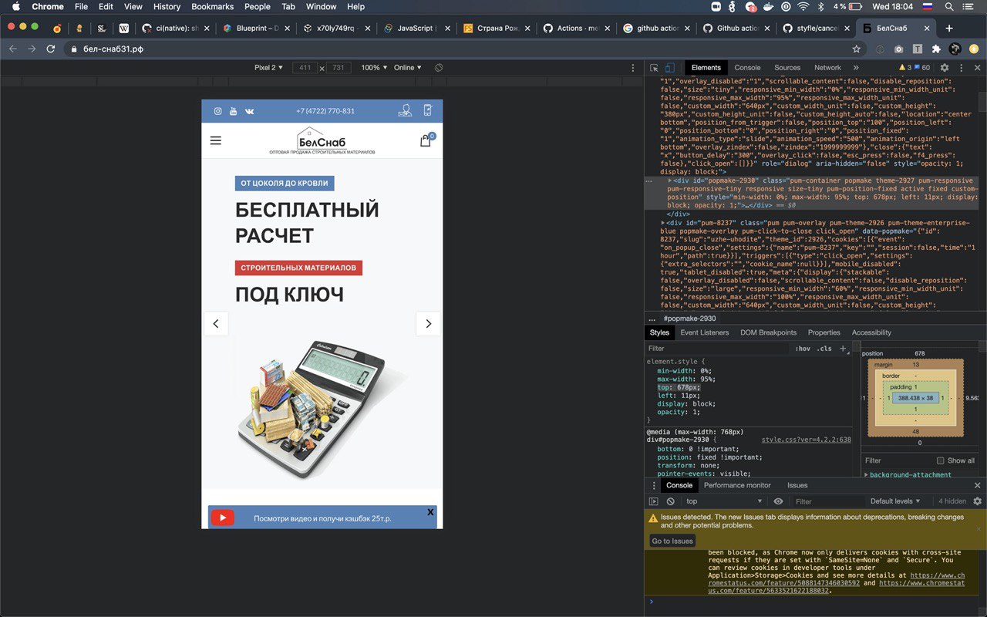The image size is (987, 617).
Task: Rotate the device viewport orientation
Action: (438, 68)
